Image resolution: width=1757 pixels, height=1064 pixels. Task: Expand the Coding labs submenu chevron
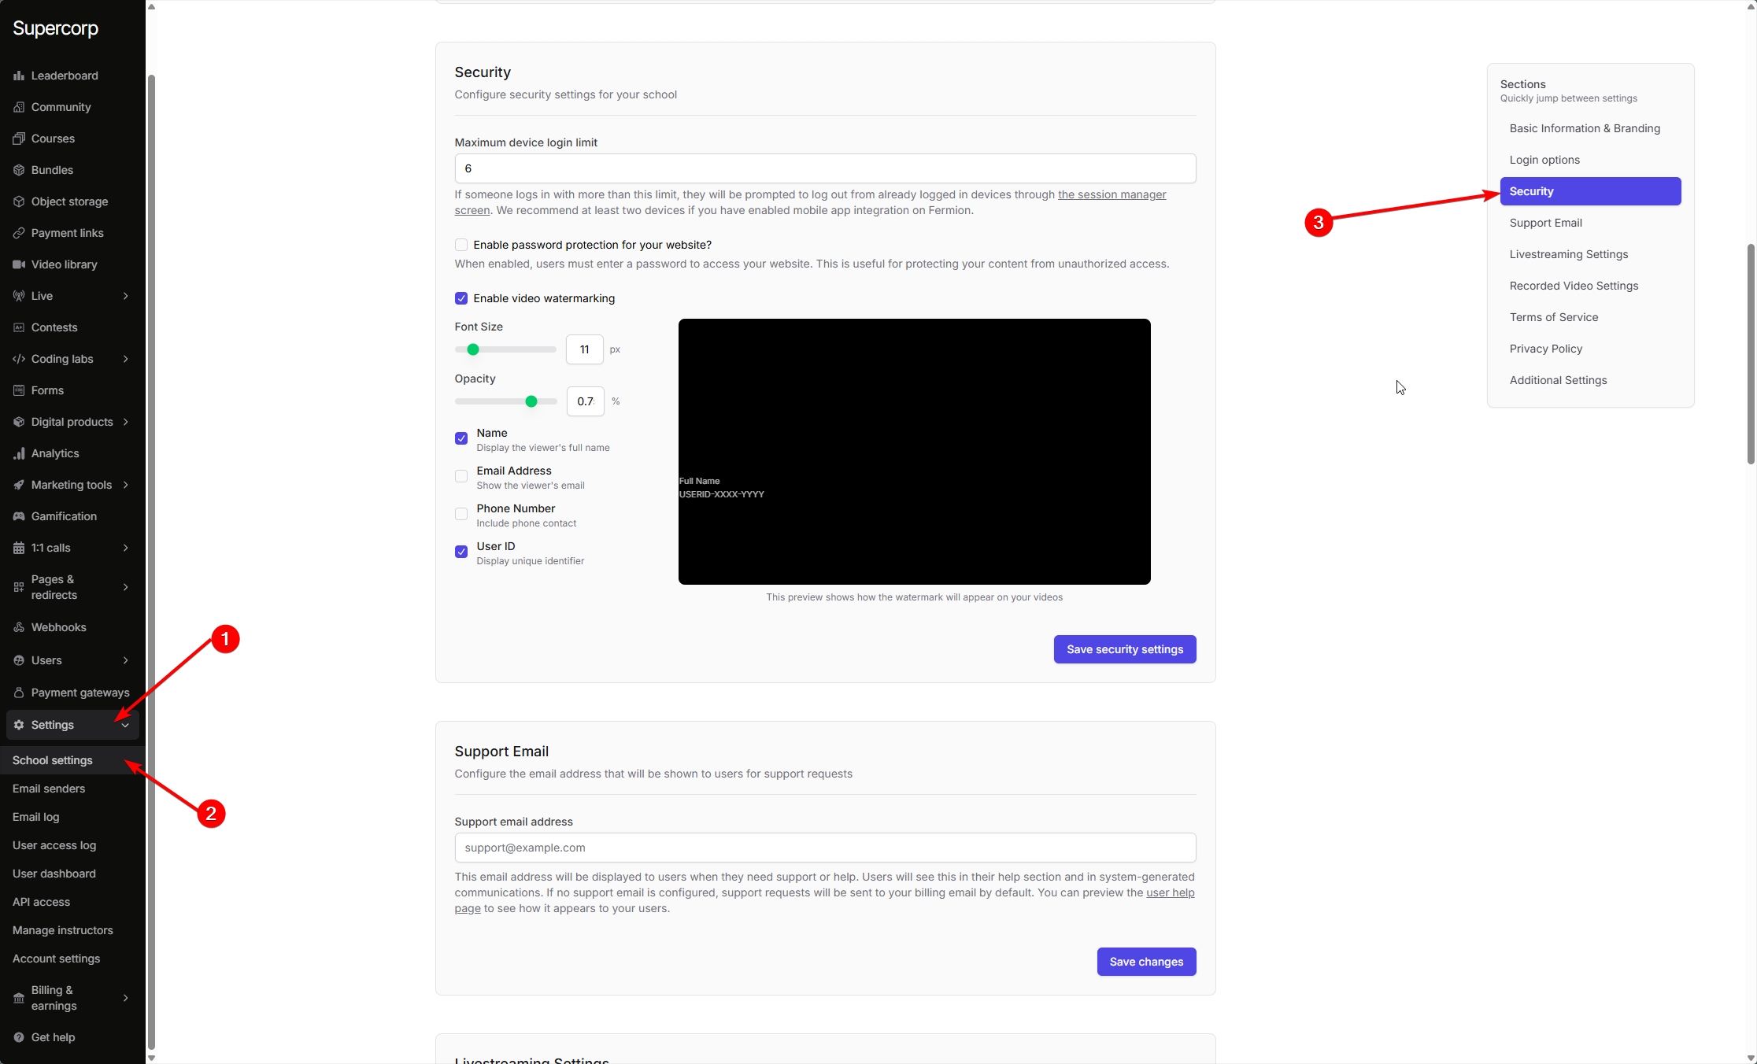click(x=126, y=359)
